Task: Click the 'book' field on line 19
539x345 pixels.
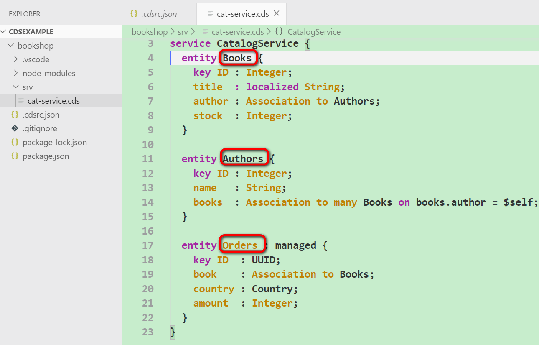Action: (205, 274)
